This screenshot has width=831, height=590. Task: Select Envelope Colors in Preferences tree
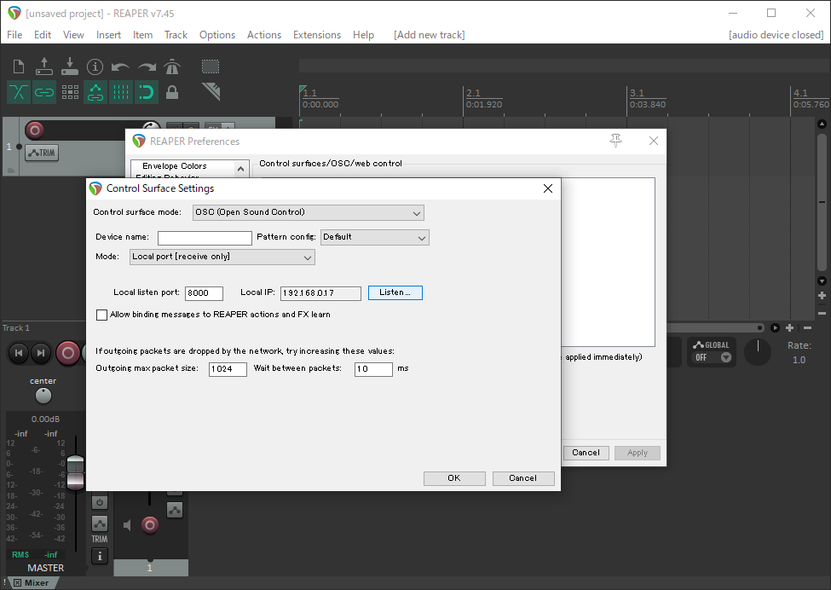175,166
